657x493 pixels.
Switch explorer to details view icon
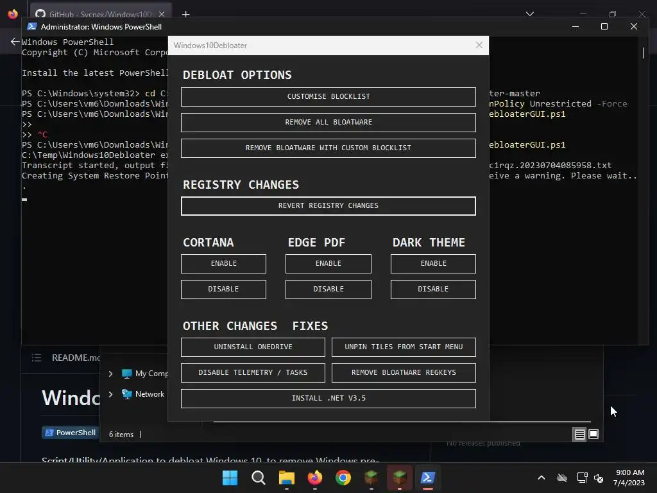pos(579,435)
